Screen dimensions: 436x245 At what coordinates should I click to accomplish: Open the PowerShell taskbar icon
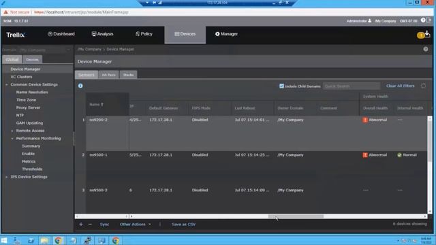click(x=31, y=240)
